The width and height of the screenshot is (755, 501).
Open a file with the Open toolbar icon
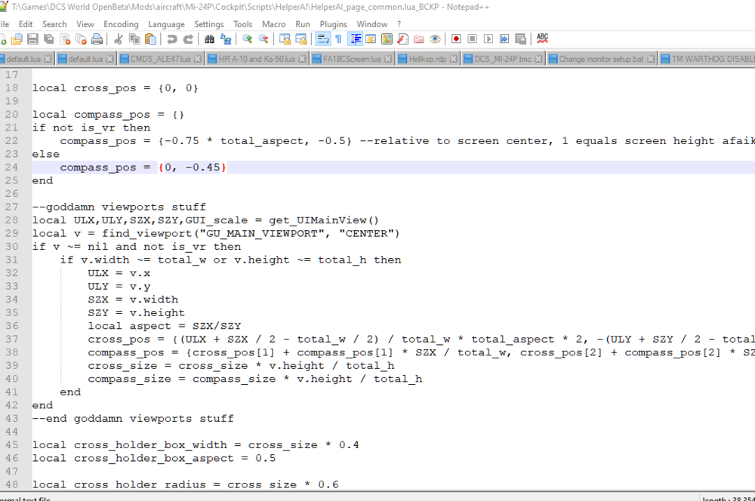(17, 39)
